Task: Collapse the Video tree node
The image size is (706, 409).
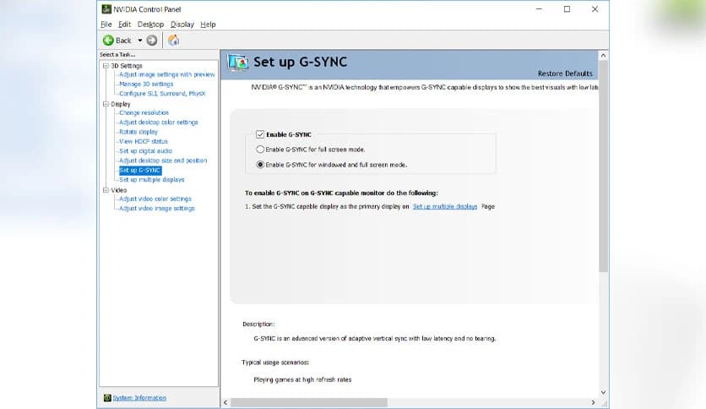Action: coord(106,190)
